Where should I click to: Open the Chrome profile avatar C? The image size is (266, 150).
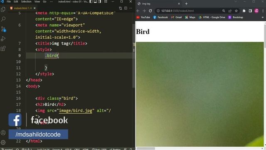pos(257,11)
